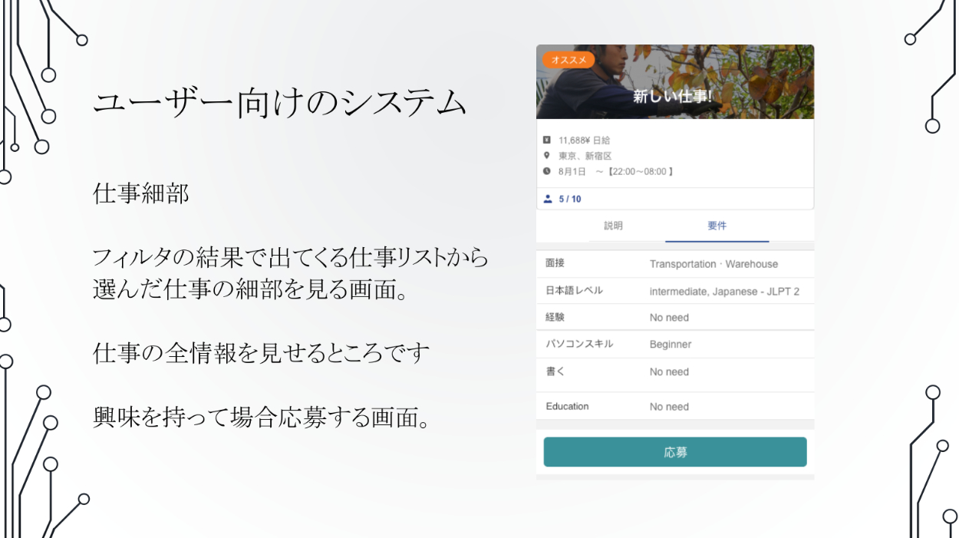The image size is (959, 538).
Task: Click the yen salary icon
Action: point(547,140)
